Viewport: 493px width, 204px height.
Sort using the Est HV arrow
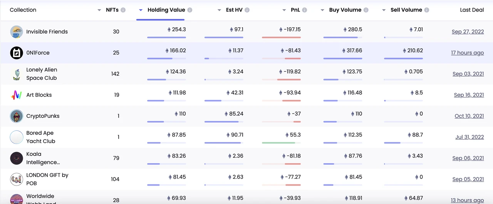[x=219, y=10]
